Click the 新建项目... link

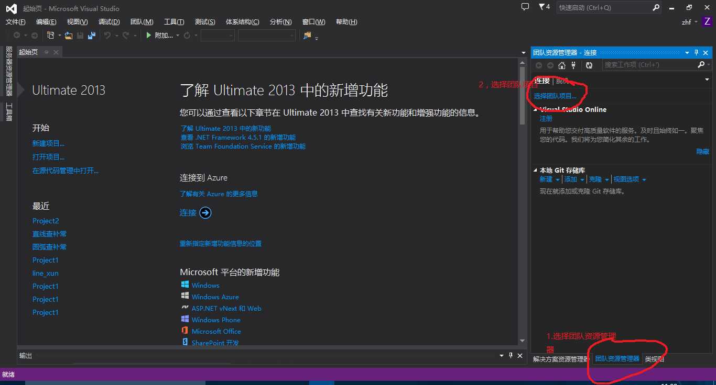coord(49,143)
